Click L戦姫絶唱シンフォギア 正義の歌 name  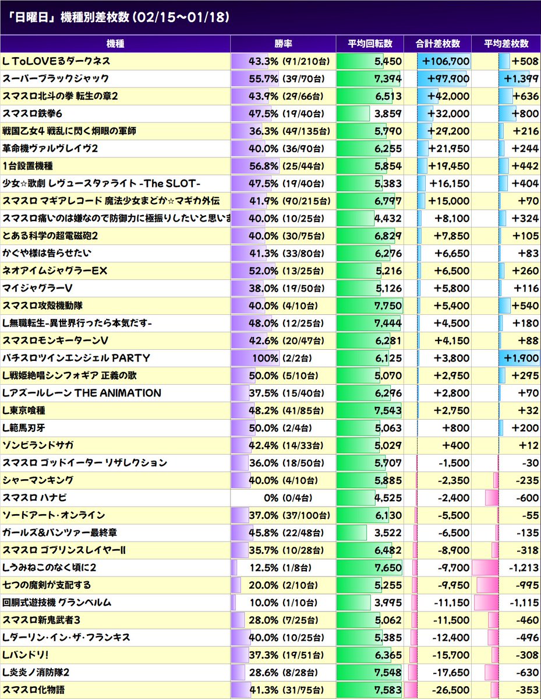click(69, 375)
